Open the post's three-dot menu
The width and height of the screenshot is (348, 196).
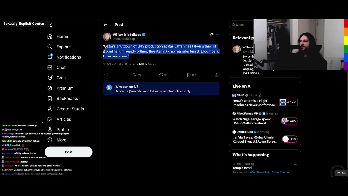(217, 35)
